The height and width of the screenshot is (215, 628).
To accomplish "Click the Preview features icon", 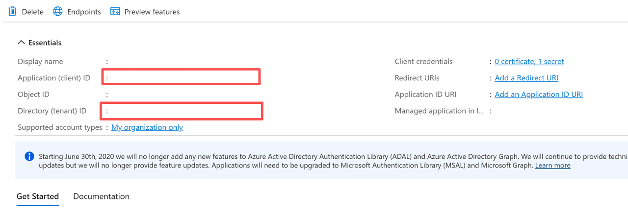I will [115, 11].
